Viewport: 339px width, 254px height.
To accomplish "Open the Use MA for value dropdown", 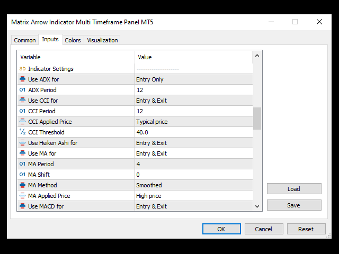I will click(x=194, y=153).
